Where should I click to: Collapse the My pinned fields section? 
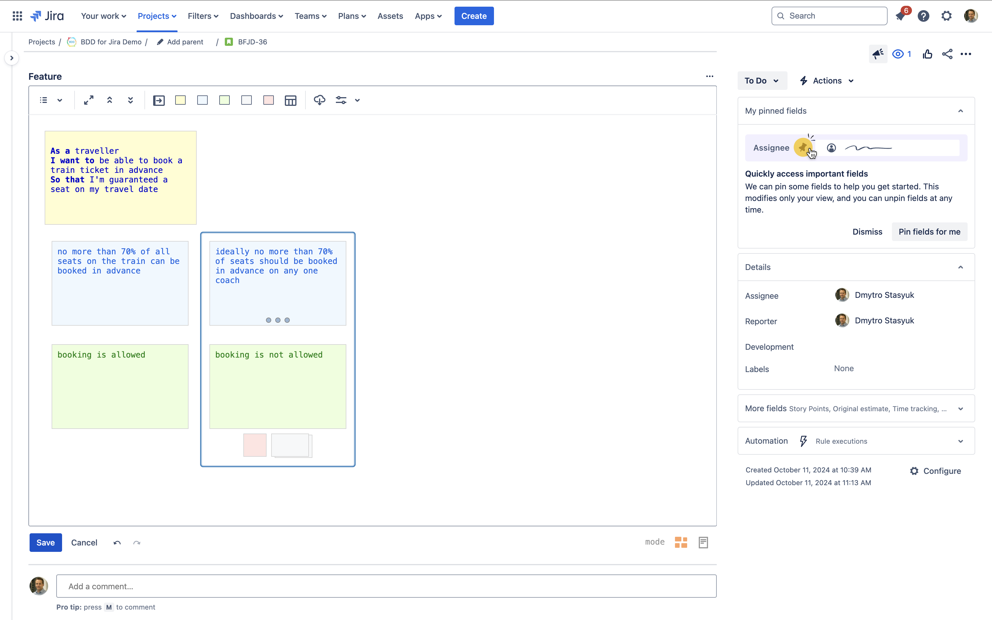coord(960,111)
